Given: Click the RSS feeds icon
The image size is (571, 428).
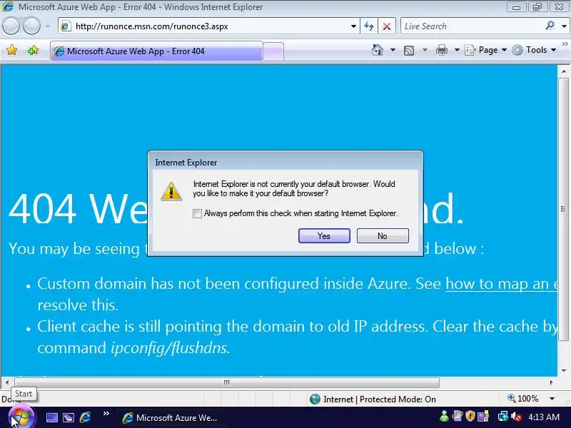Looking at the screenshot, I should [409, 50].
